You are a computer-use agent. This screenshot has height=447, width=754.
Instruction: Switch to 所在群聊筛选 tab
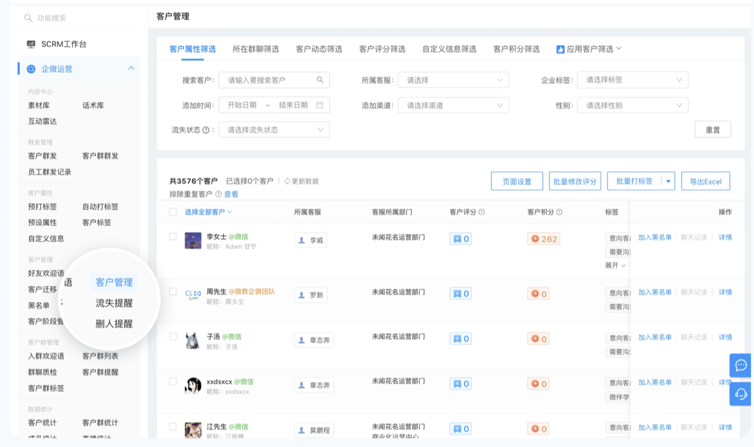(x=255, y=49)
